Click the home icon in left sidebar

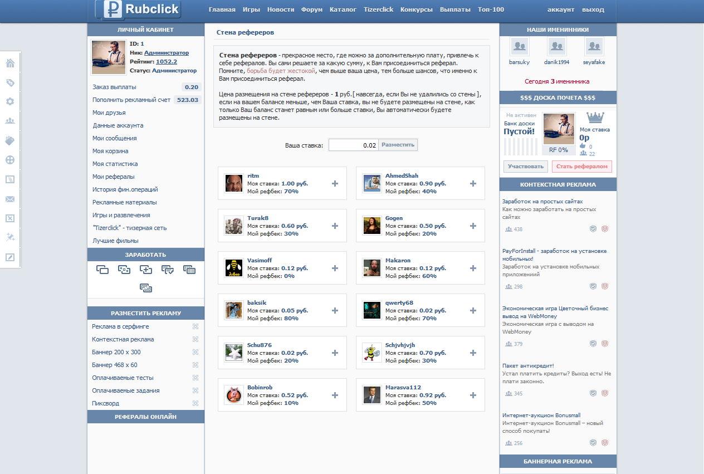tap(10, 63)
